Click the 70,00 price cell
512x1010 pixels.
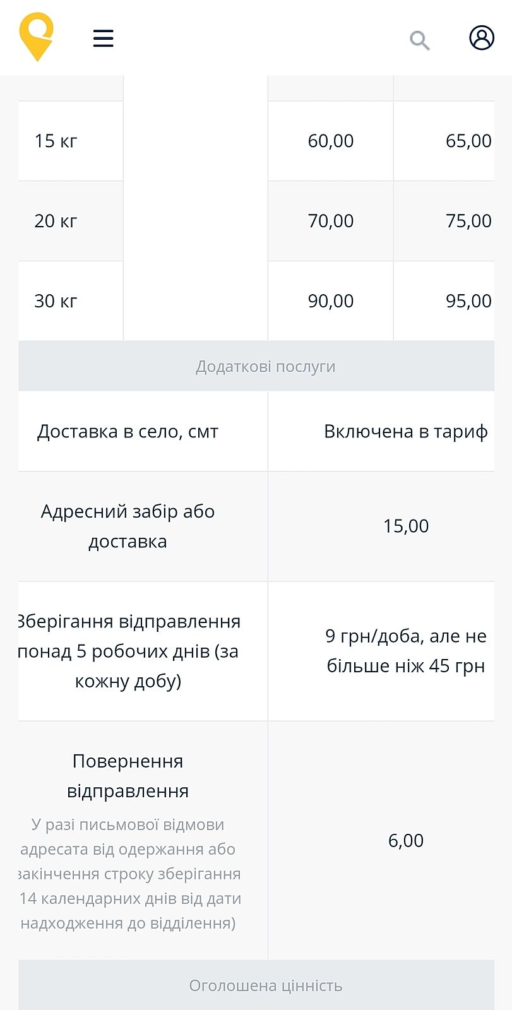pyautogui.click(x=330, y=221)
